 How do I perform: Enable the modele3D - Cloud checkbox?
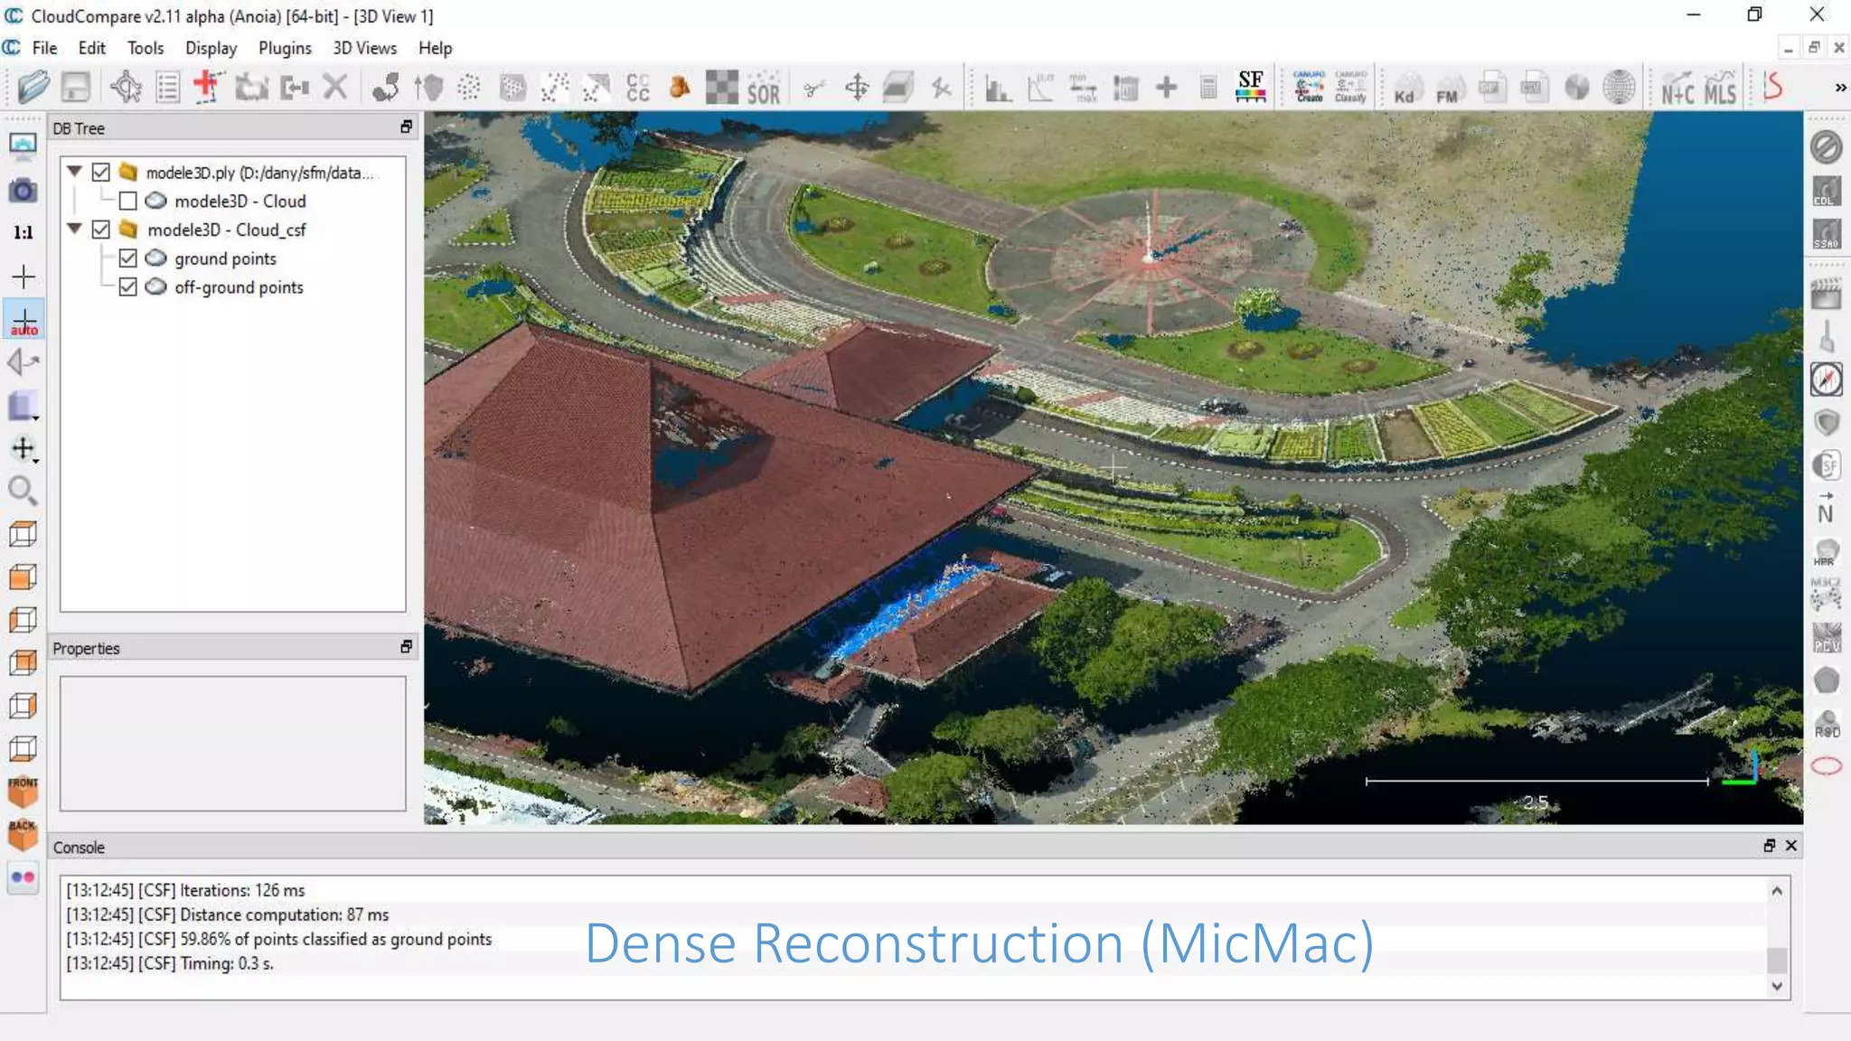click(128, 201)
